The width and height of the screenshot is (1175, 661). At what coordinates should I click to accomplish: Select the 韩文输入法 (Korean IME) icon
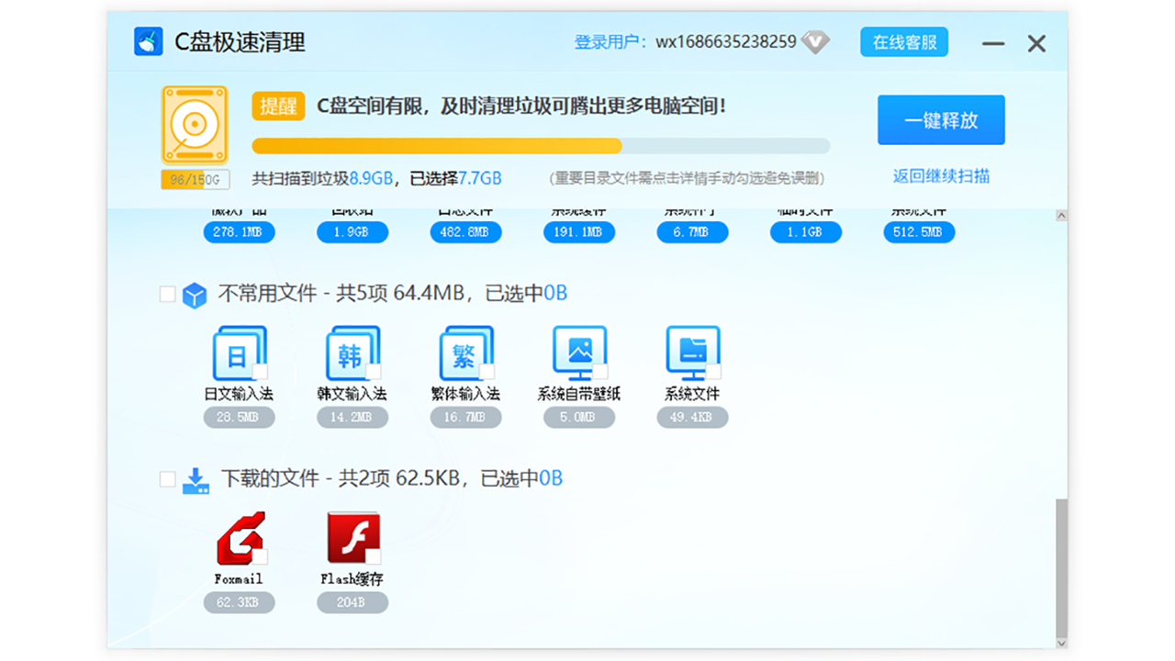pyautogui.click(x=352, y=353)
